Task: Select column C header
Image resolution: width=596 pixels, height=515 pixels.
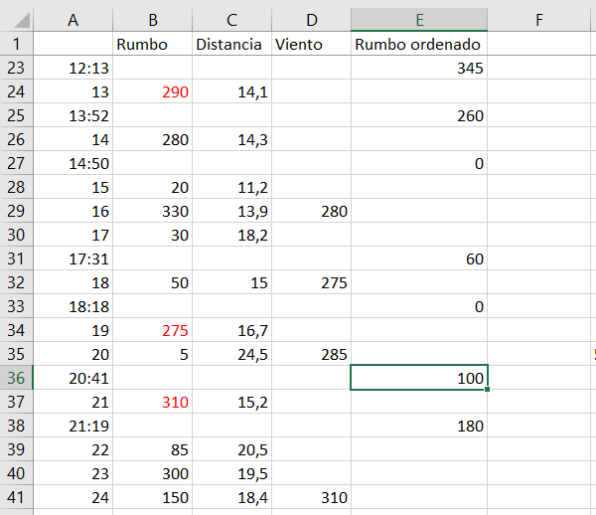Action: point(231,20)
